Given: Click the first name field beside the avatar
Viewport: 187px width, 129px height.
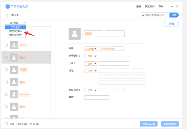Looking at the screenshot, I should click(x=93, y=34).
